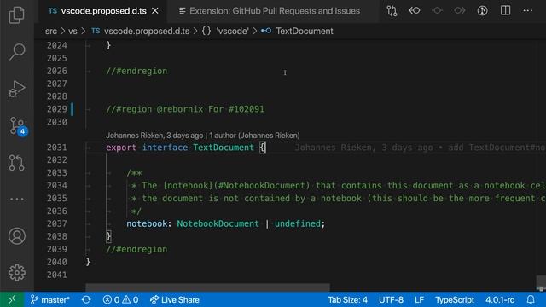546x307 pixels.
Task: Click breadcrumb vs folder
Action: point(73,31)
